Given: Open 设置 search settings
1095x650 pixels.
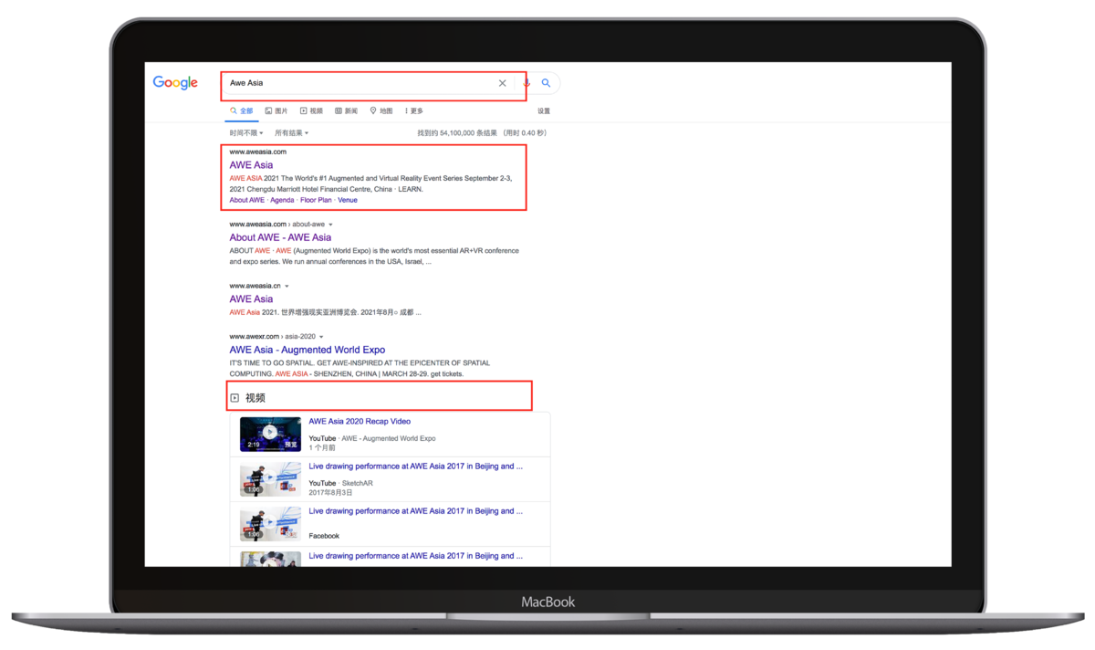Looking at the screenshot, I should (x=544, y=111).
